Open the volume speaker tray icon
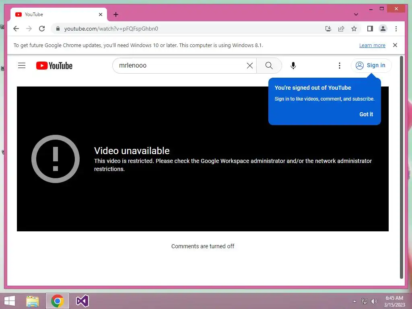Viewport: 412px width, 309px height. pos(374,301)
